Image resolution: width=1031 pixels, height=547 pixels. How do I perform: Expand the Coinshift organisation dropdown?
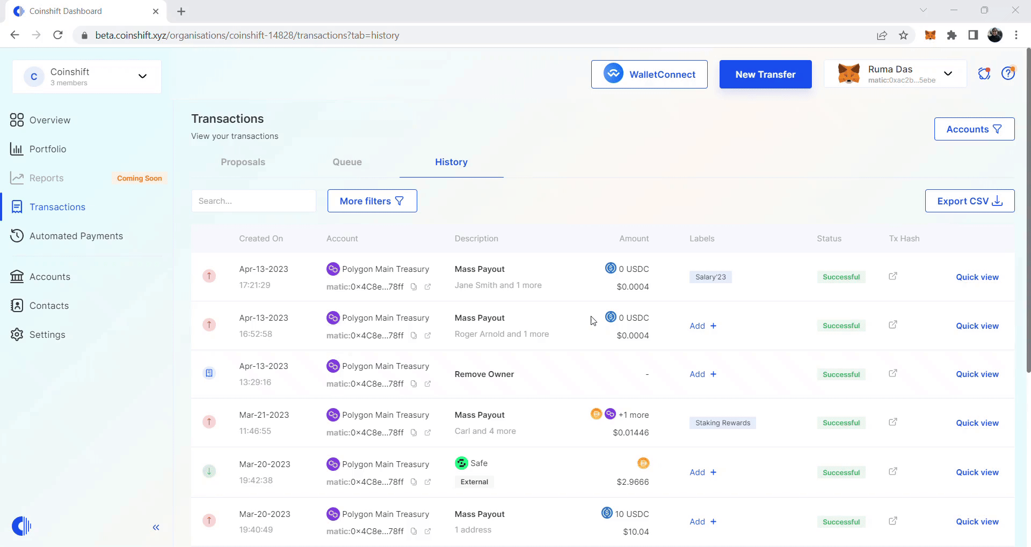tap(142, 76)
